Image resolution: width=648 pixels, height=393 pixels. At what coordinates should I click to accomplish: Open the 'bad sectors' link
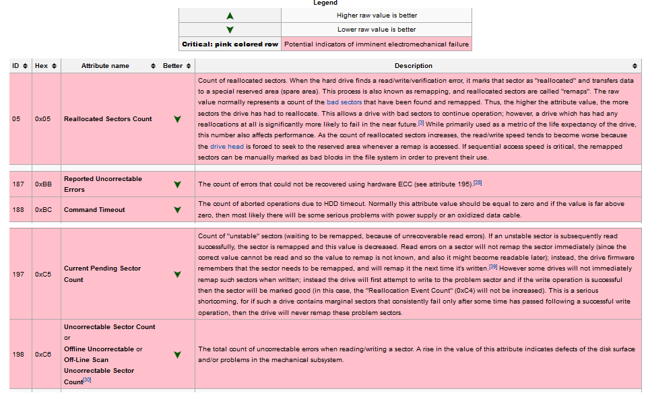click(x=344, y=102)
